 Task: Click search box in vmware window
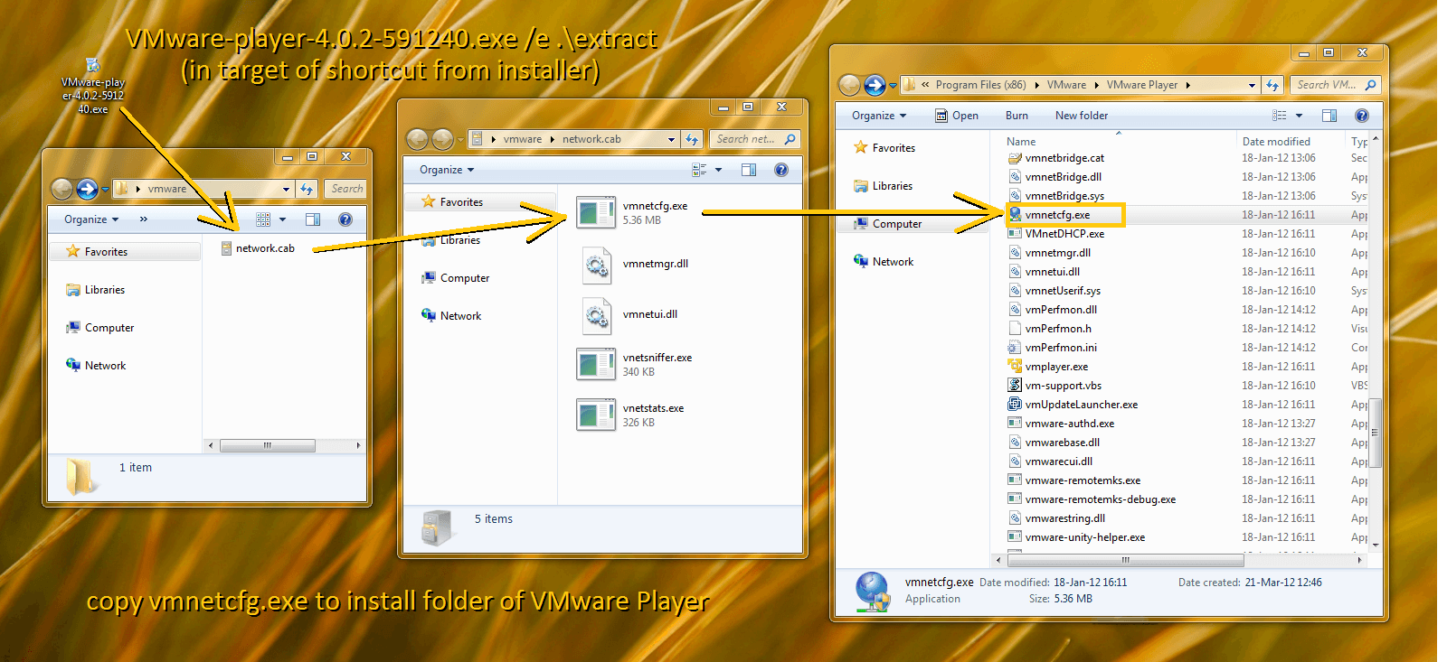click(345, 189)
